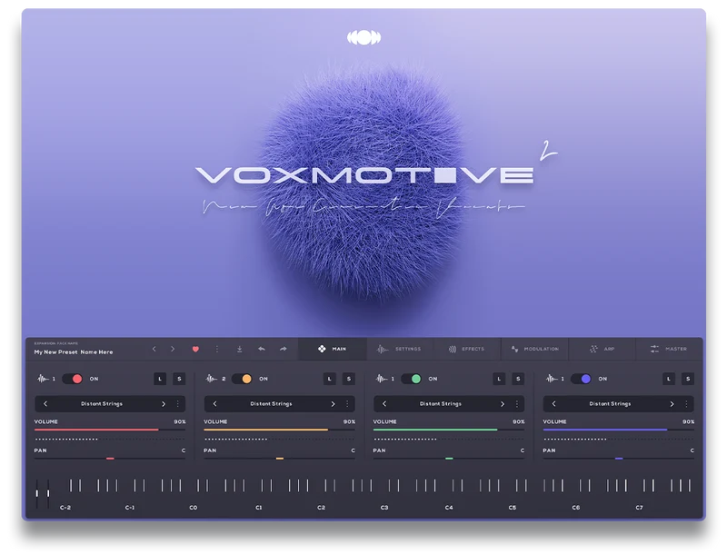Select previous sound on the green layer
Image resolution: width=727 pixels, height=554 pixels.
384,404
